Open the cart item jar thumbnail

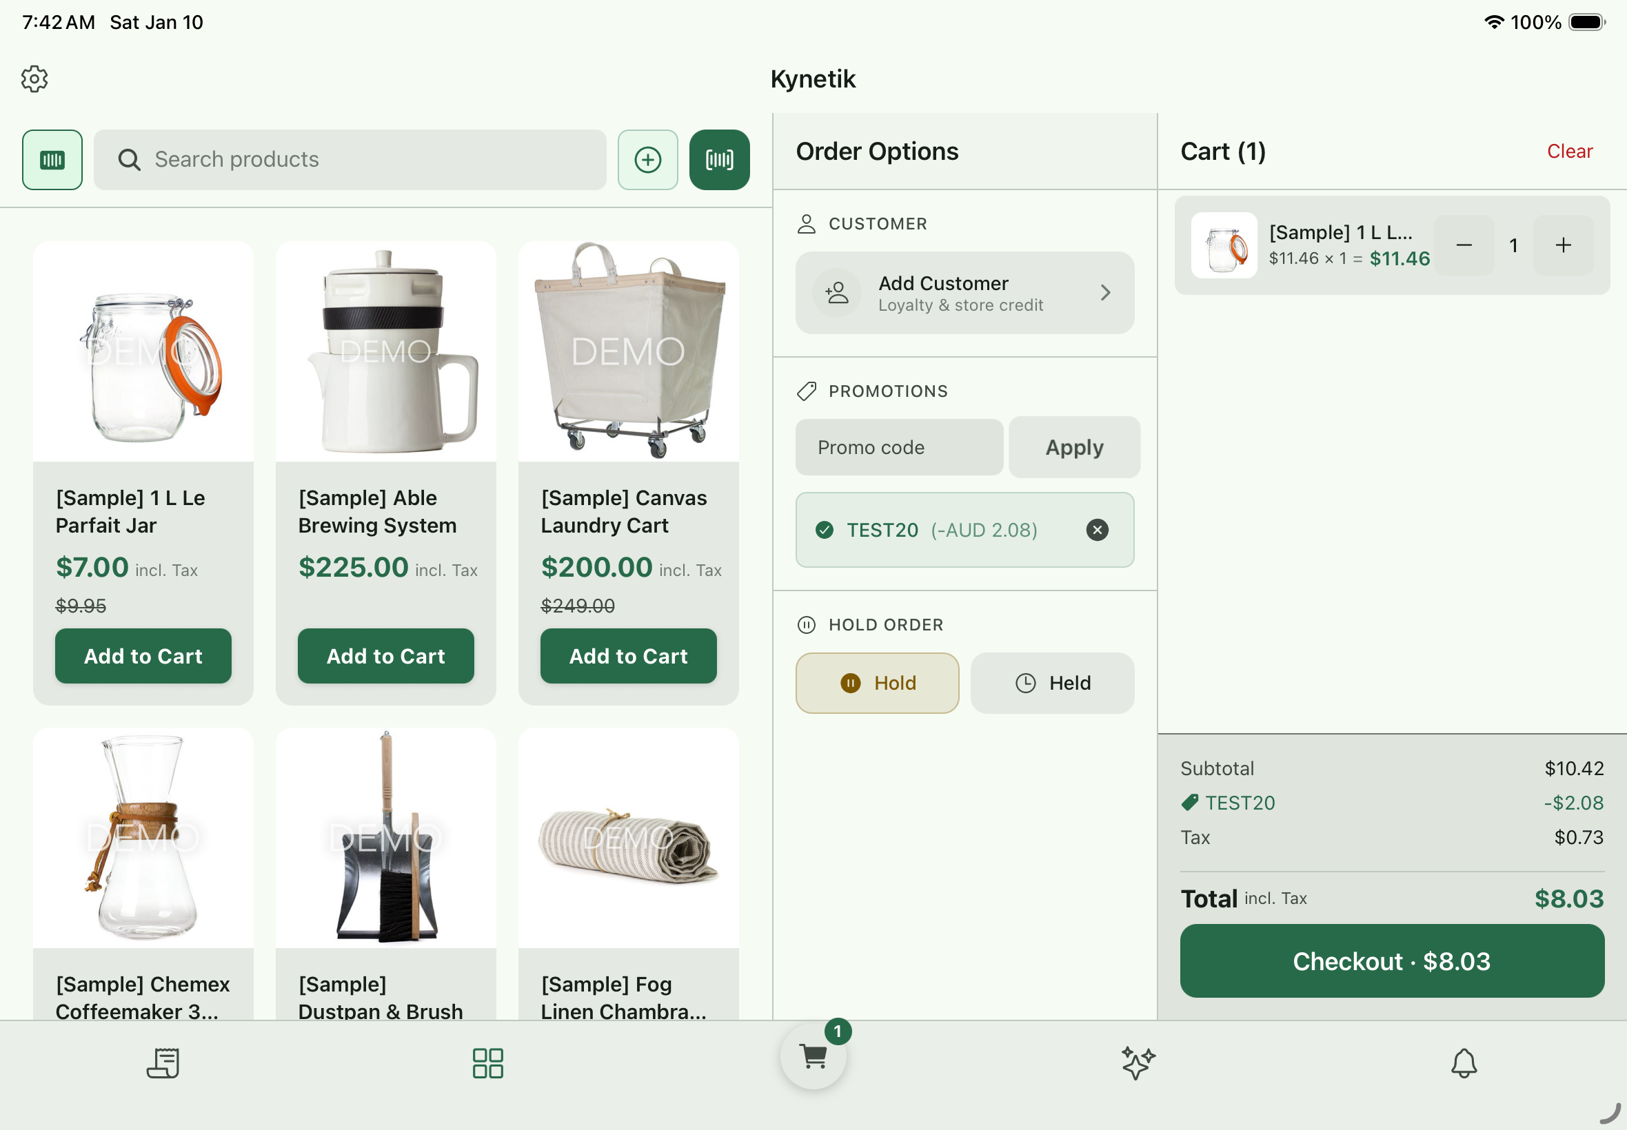pyautogui.click(x=1223, y=245)
